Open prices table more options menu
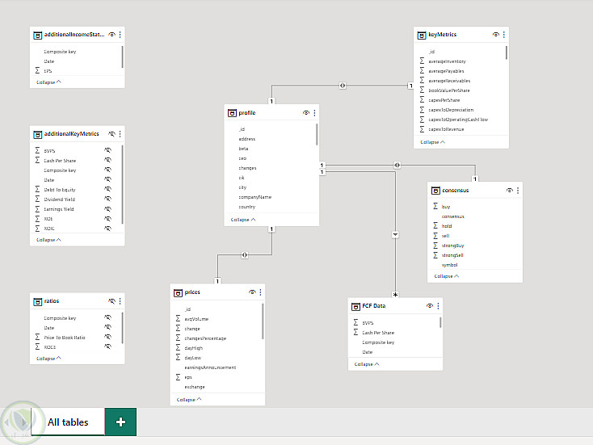This screenshot has width=593, height=445. point(260,292)
